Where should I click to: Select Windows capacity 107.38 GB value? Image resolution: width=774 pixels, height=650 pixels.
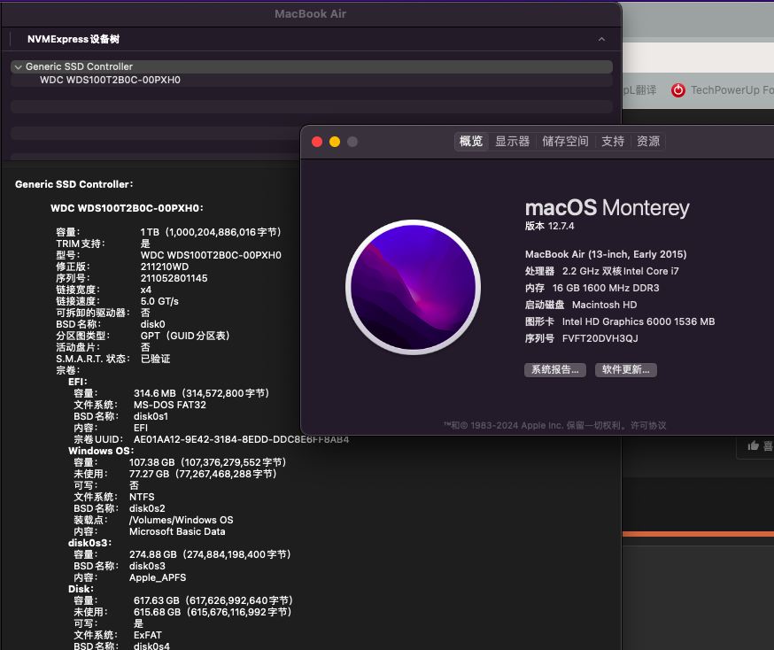tap(208, 462)
